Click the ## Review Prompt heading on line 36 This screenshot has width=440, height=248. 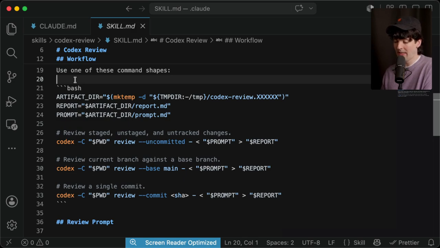pyautogui.click(x=85, y=222)
